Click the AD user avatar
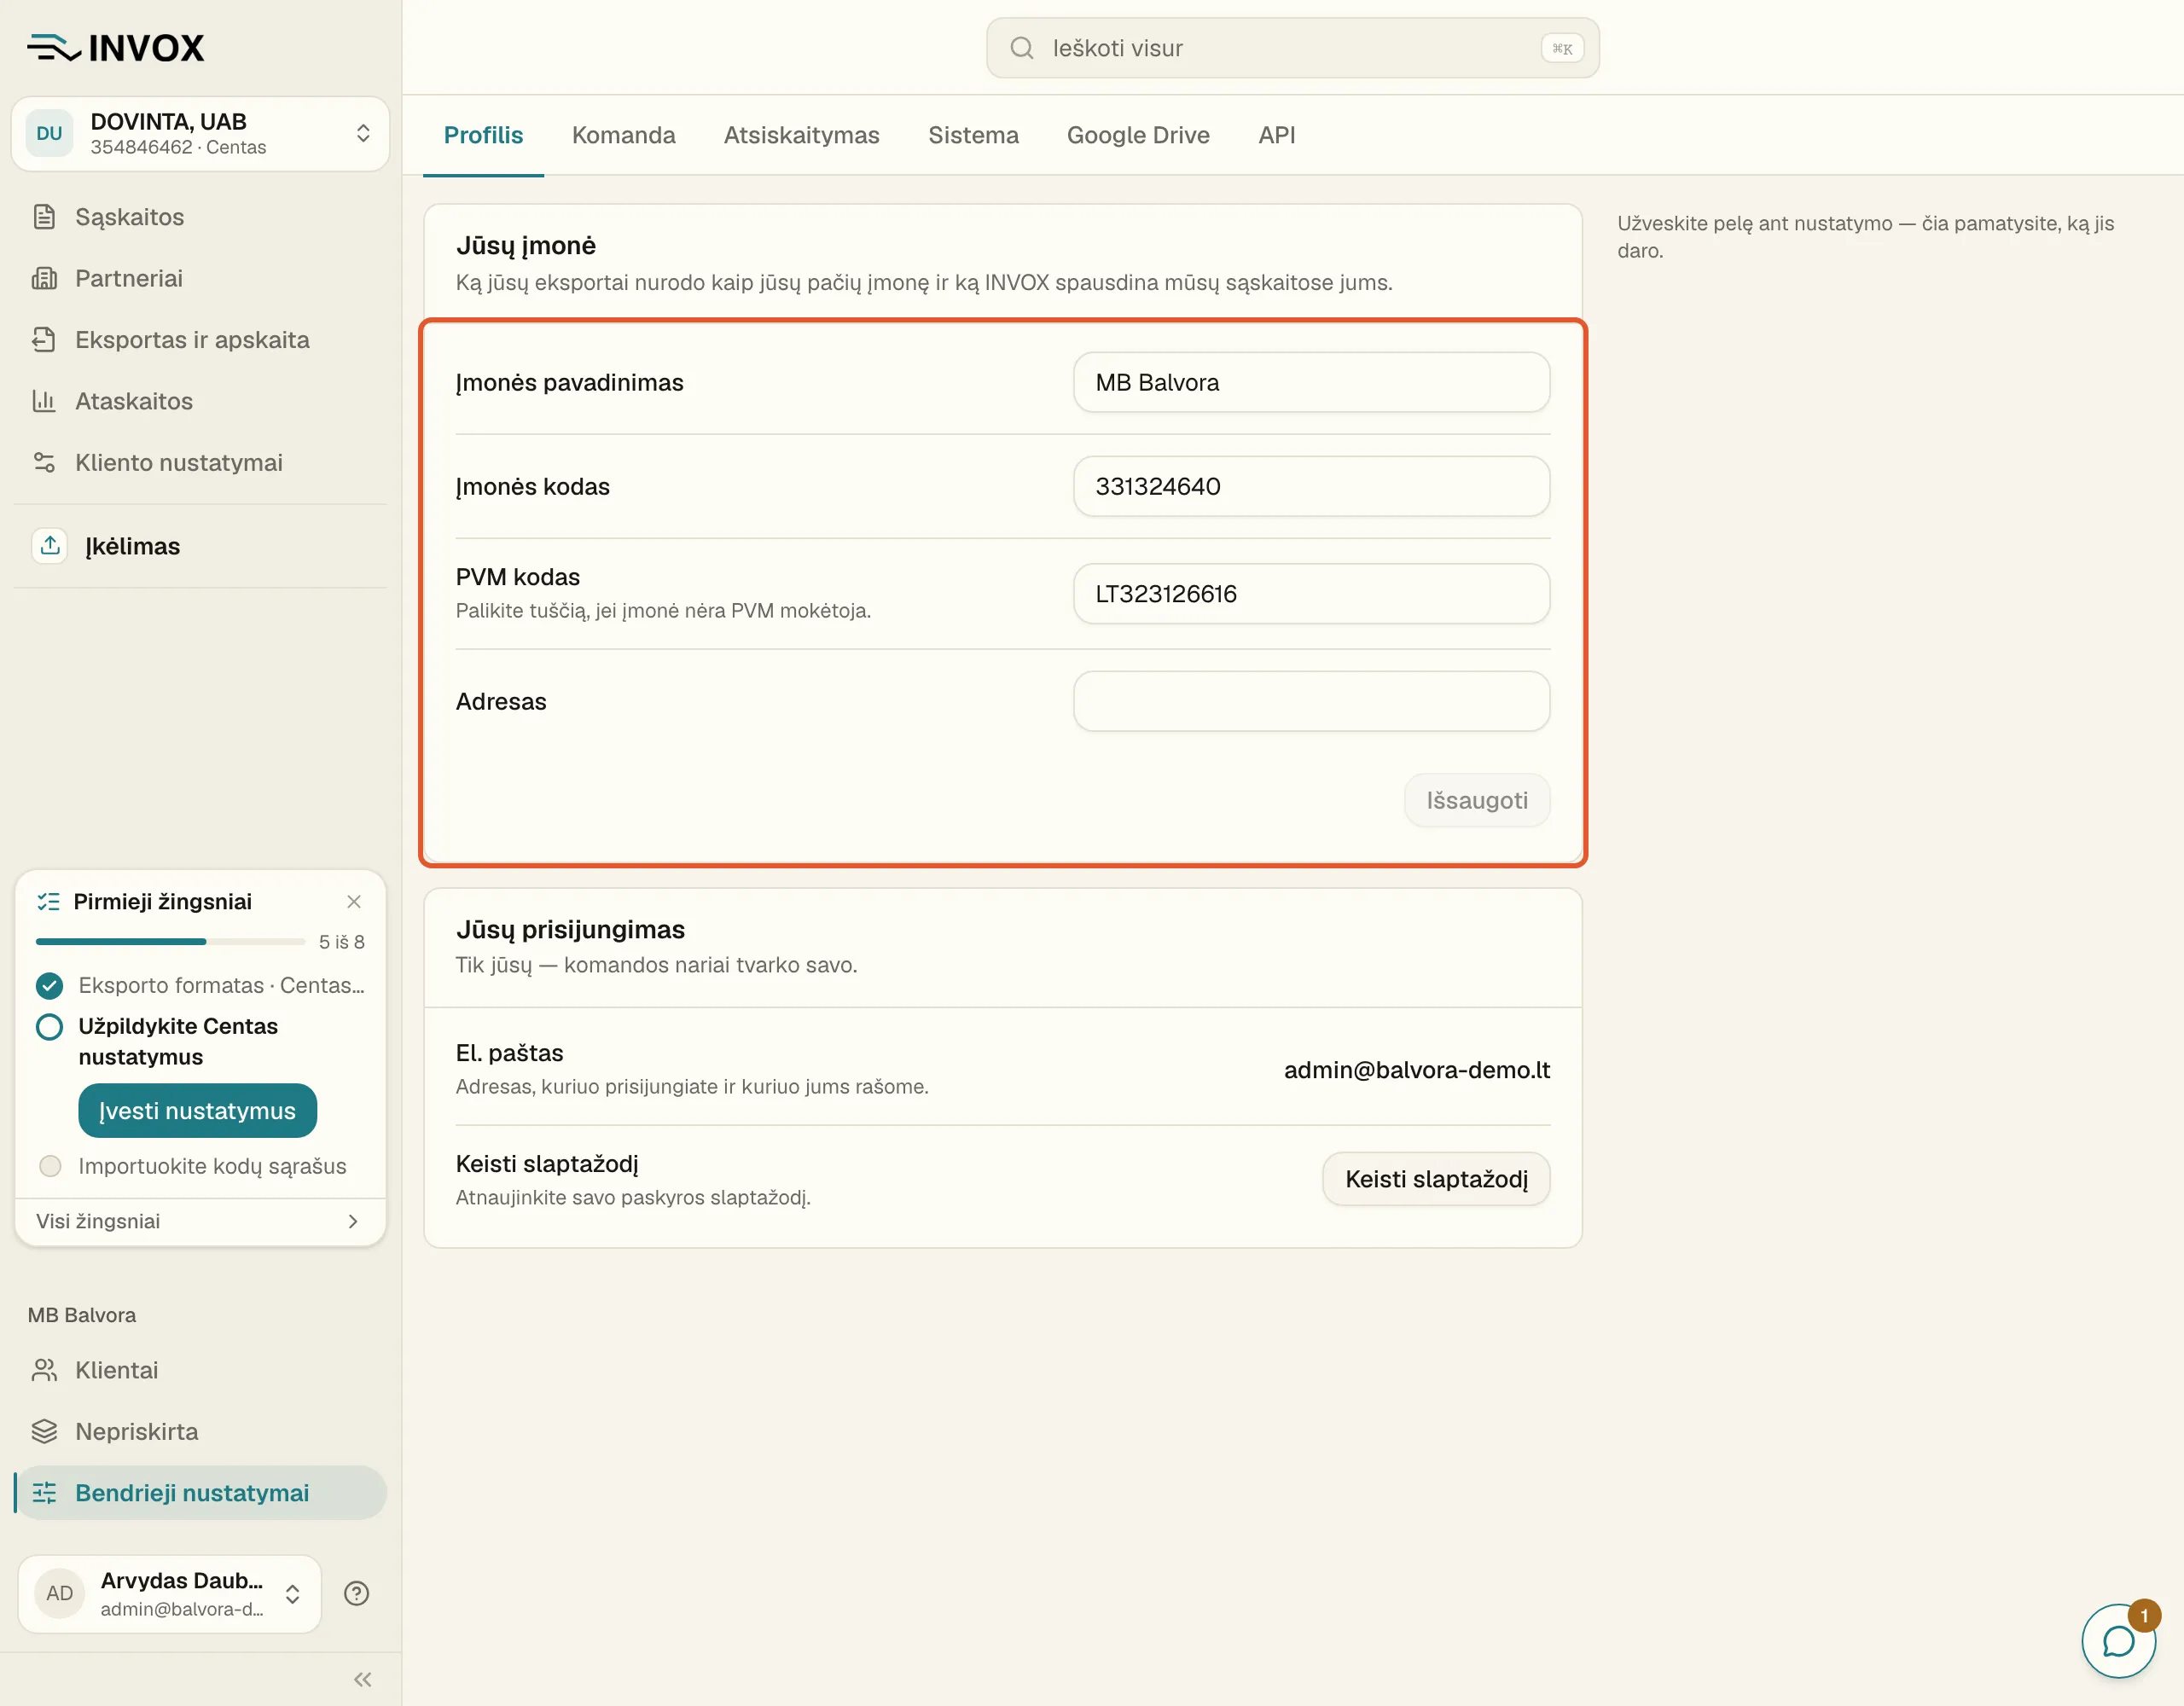Screen dimensions: 2184x1706 point(59,1594)
